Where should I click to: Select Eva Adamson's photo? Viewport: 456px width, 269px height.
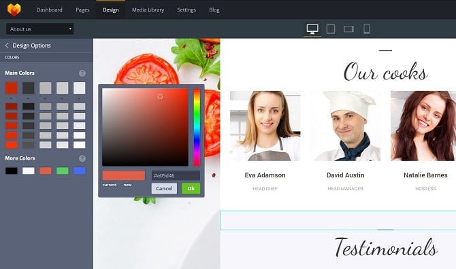point(265,126)
